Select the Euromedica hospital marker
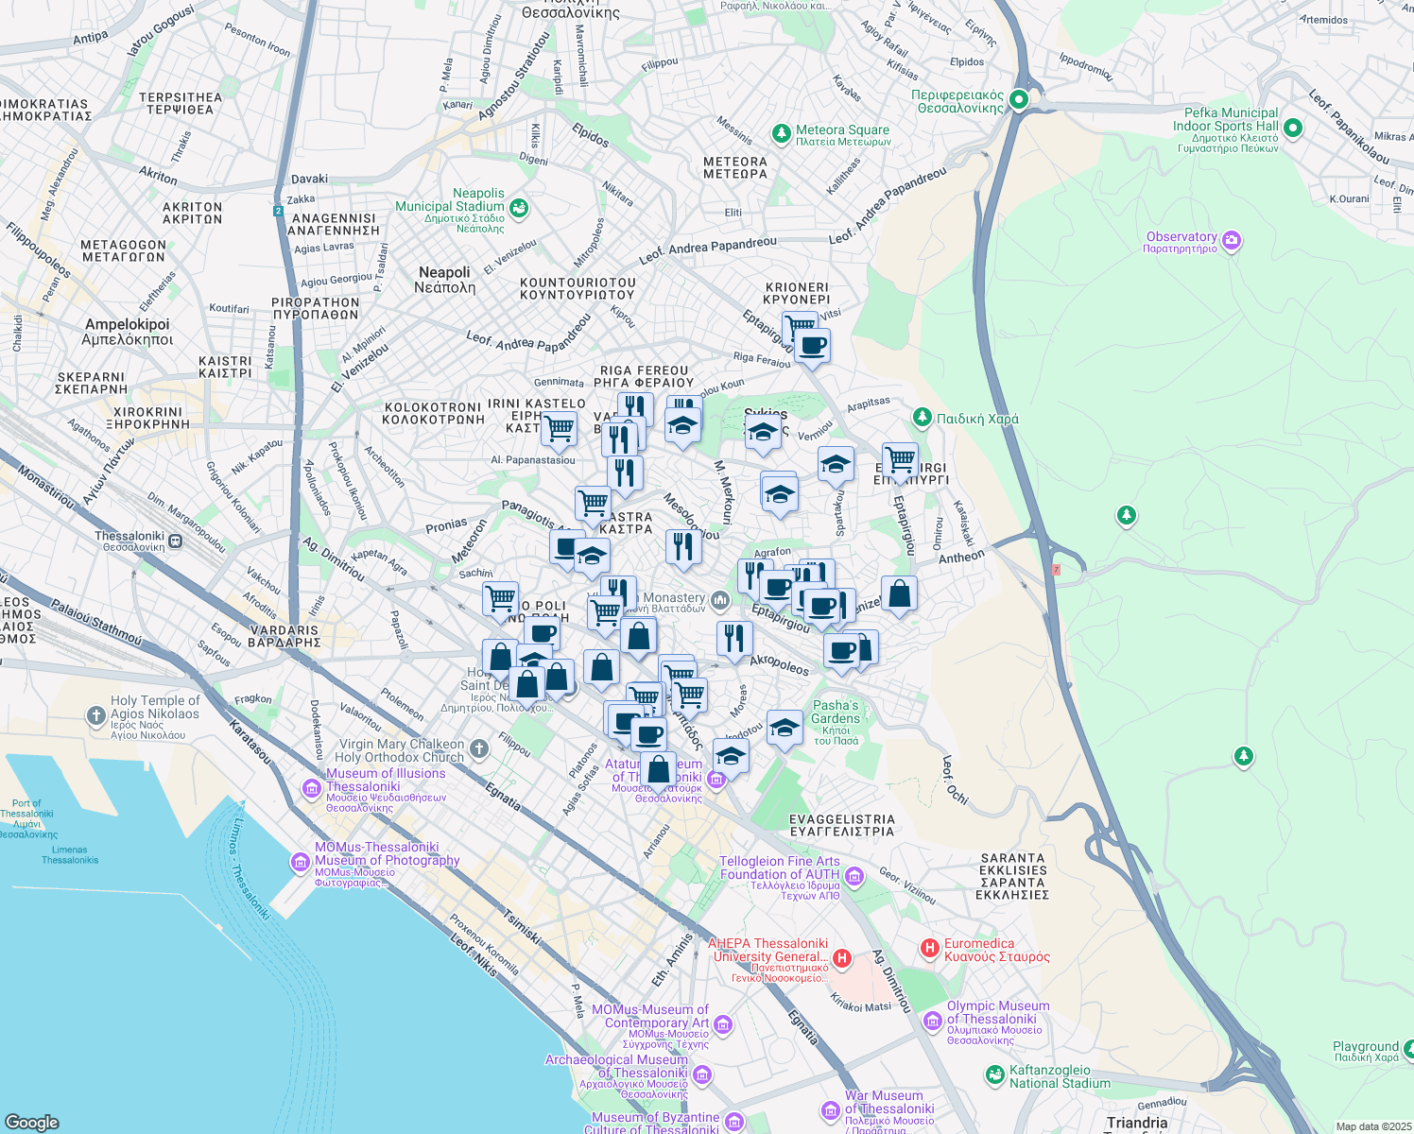Viewport: 1414px width, 1134px height. [x=931, y=948]
